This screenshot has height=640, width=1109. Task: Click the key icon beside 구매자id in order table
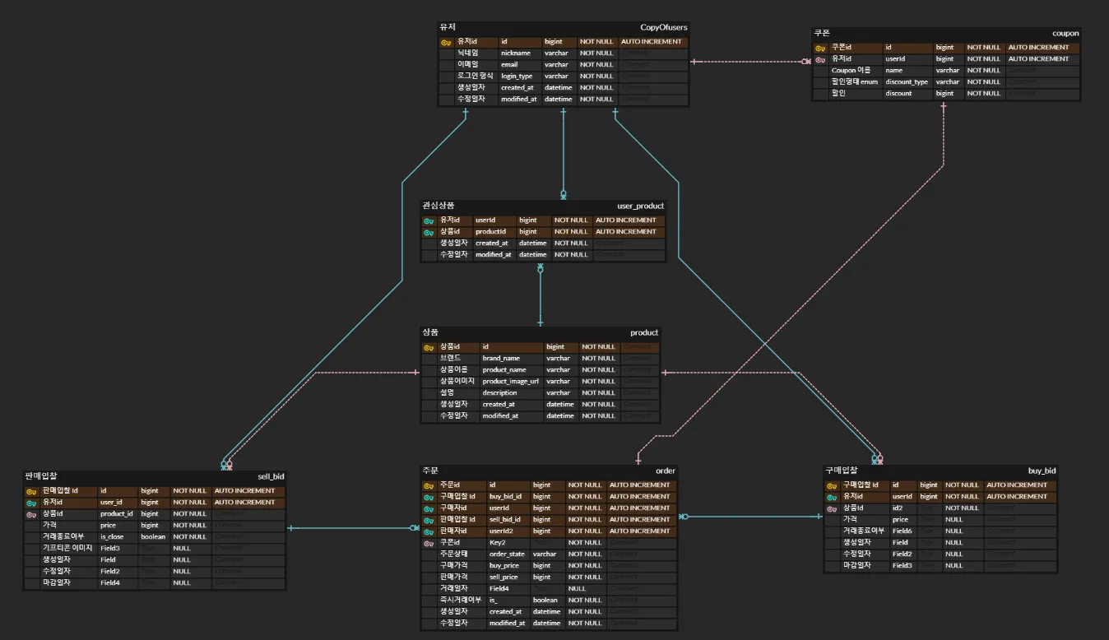[x=428, y=508]
